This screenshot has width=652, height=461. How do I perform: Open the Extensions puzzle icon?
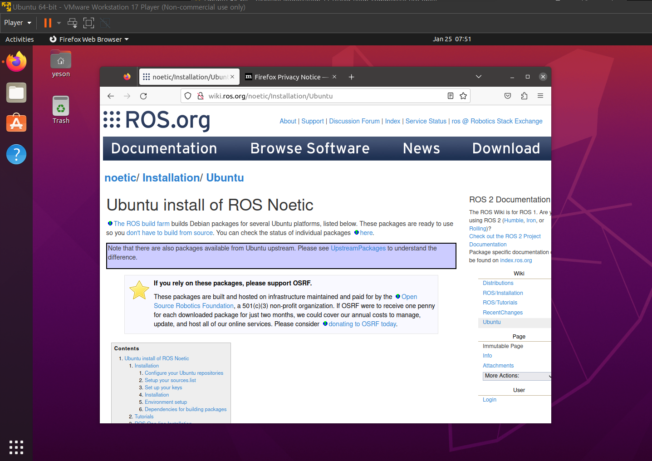[524, 96]
